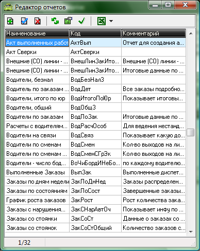Click the scrollbar down arrow
200x251 pixels.
(x=191, y=231)
